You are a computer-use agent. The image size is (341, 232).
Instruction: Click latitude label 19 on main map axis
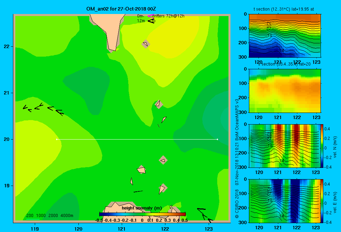pos(6,186)
